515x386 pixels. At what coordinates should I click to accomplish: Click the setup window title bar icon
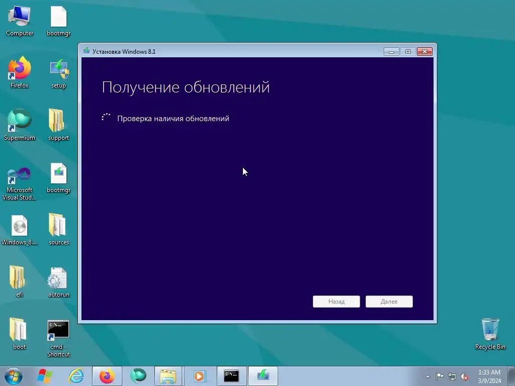click(87, 51)
